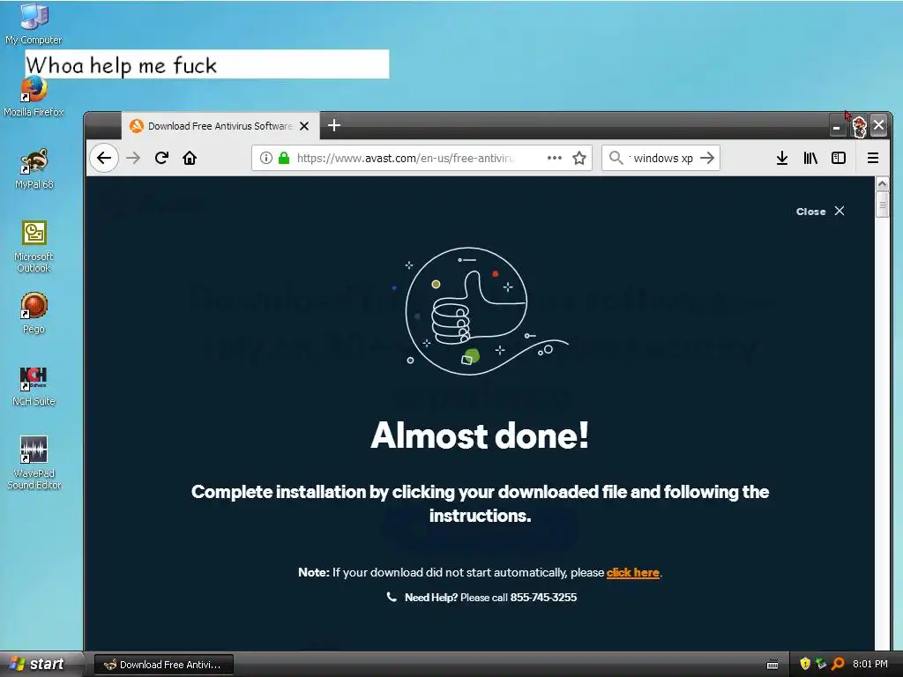
Task: Launch WavePad Sound Editor shortcut
Action: [x=34, y=462]
